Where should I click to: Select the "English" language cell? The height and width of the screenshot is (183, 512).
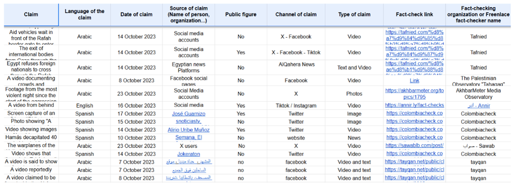click(85, 105)
